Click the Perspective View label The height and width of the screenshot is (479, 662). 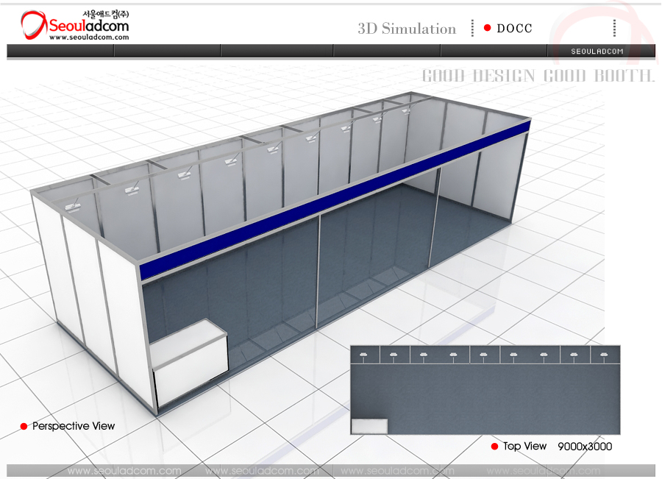[x=74, y=426]
